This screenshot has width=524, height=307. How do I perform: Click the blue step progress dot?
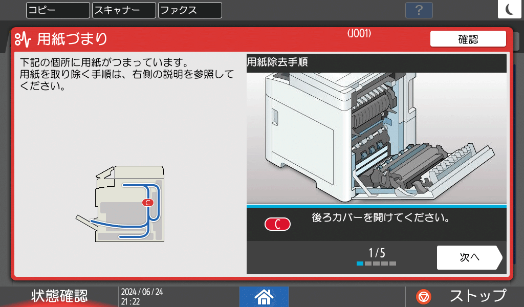click(360, 264)
